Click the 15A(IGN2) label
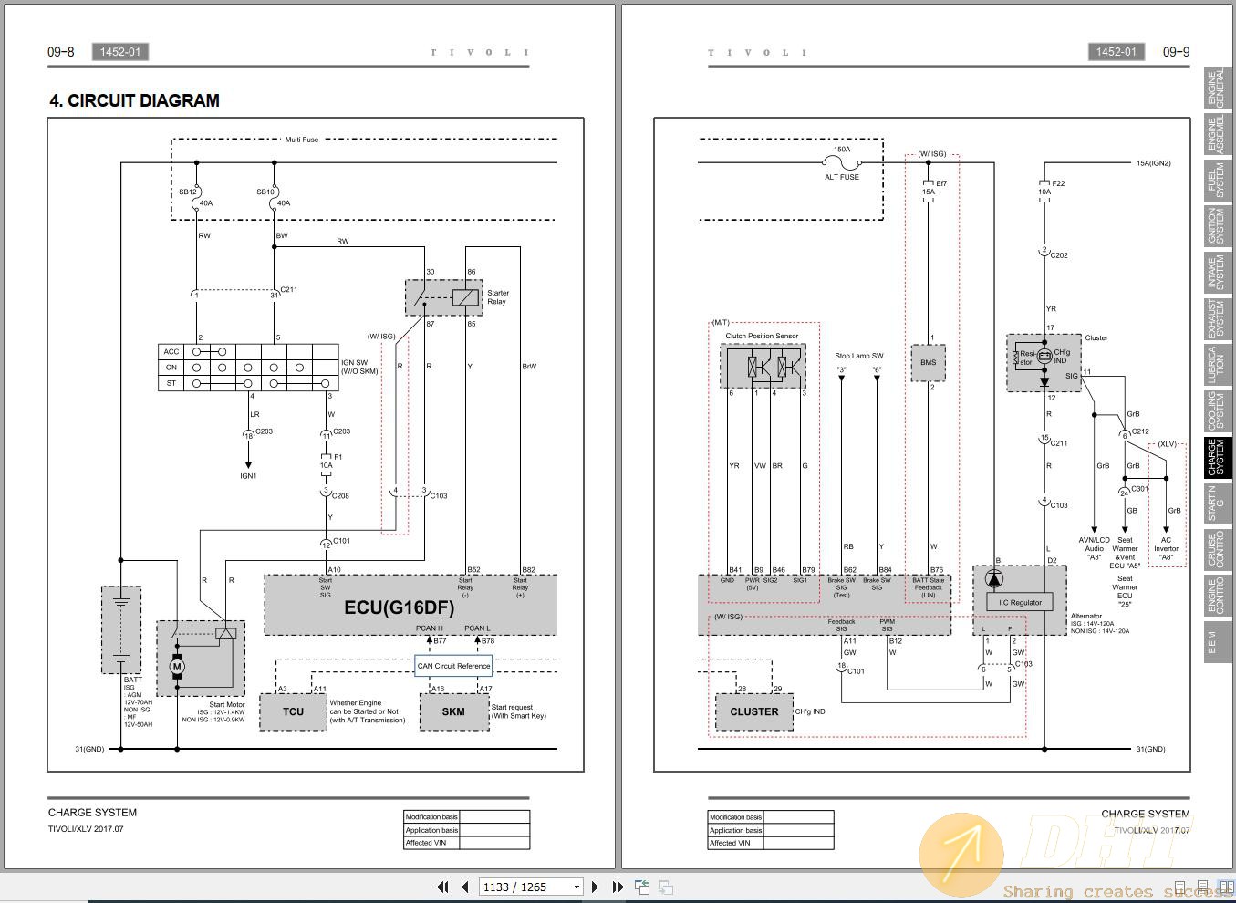The height and width of the screenshot is (903, 1236). point(1154,163)
